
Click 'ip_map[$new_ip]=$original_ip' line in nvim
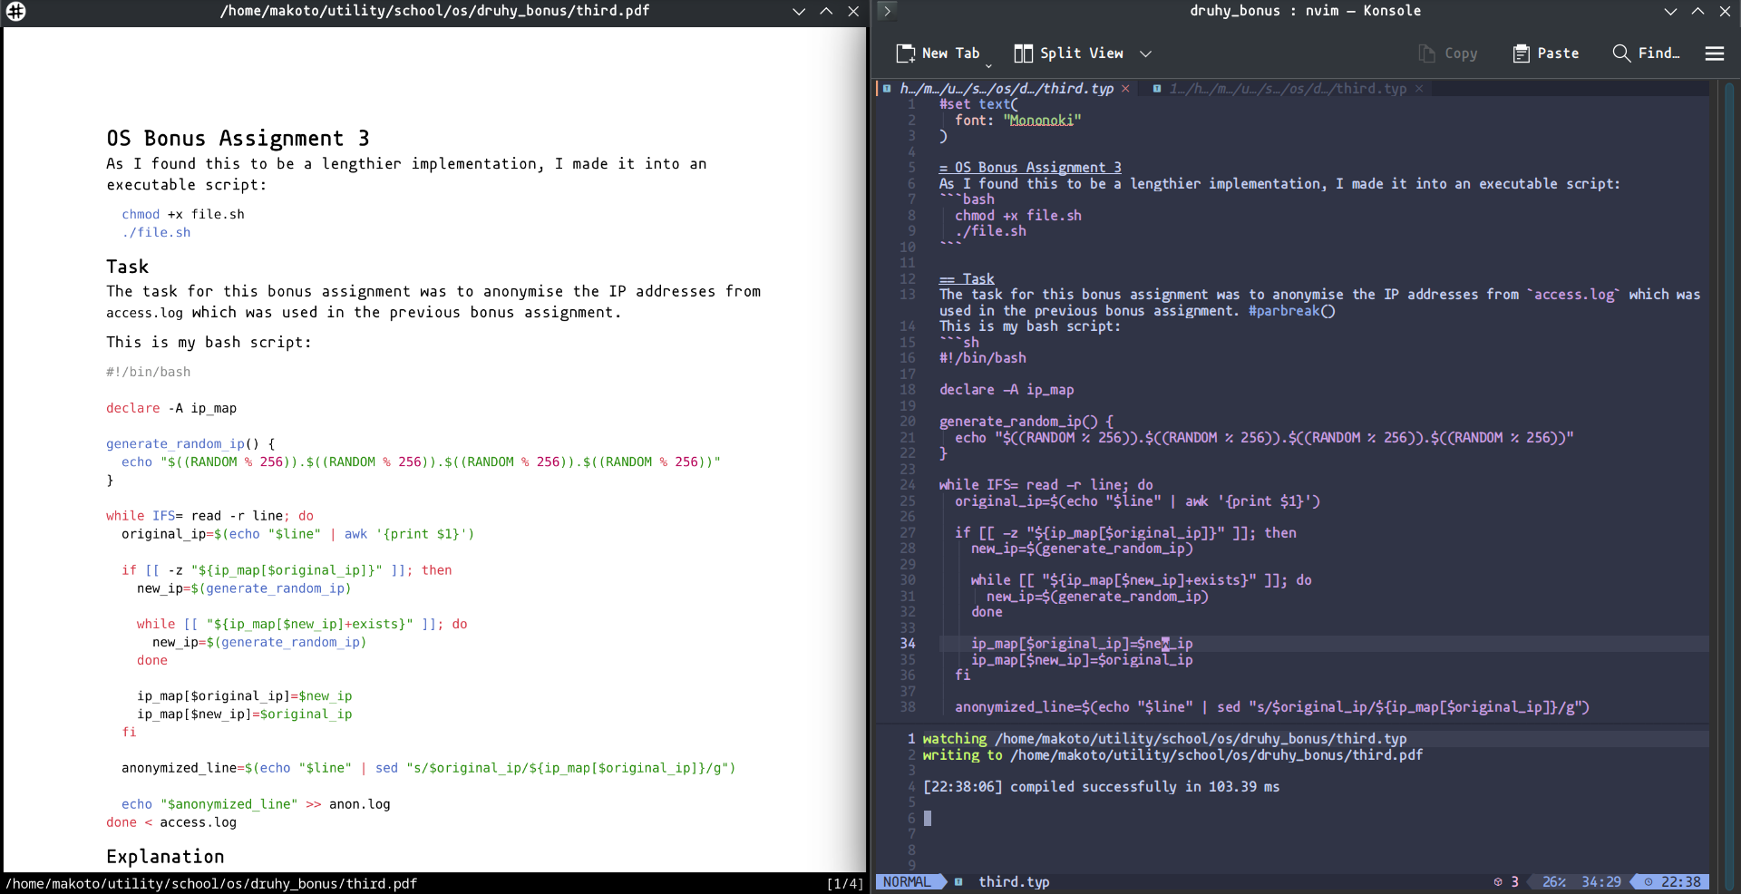click(x=1082, y=660)
